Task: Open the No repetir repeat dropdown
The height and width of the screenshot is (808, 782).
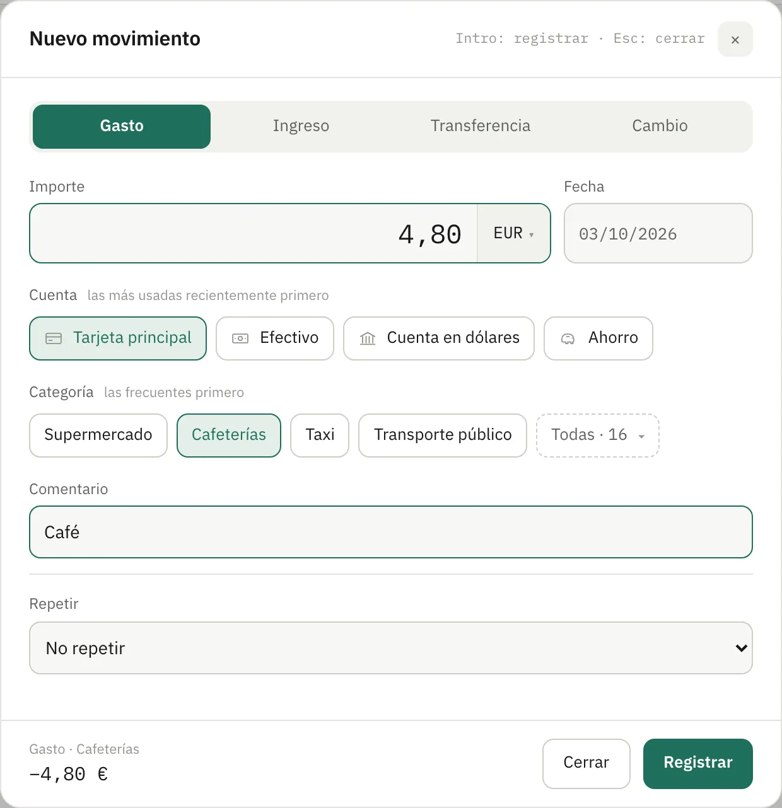Action: click(x=391, y=648)
